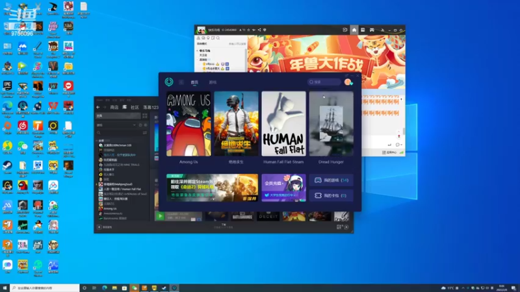520x292 pixels.
Task: Click the Steam add game plus button
Action: click(99, 227)
